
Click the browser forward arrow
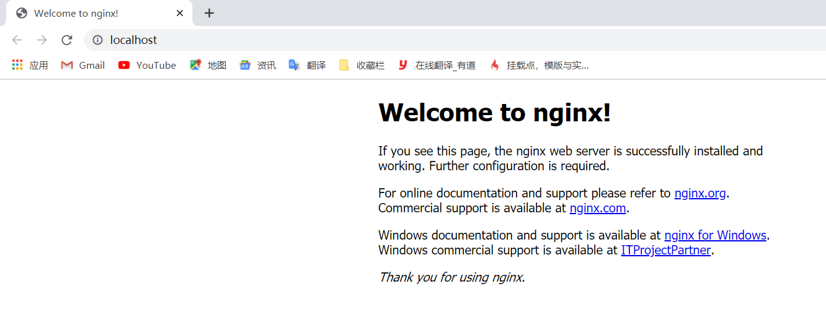tap(42, 40)
